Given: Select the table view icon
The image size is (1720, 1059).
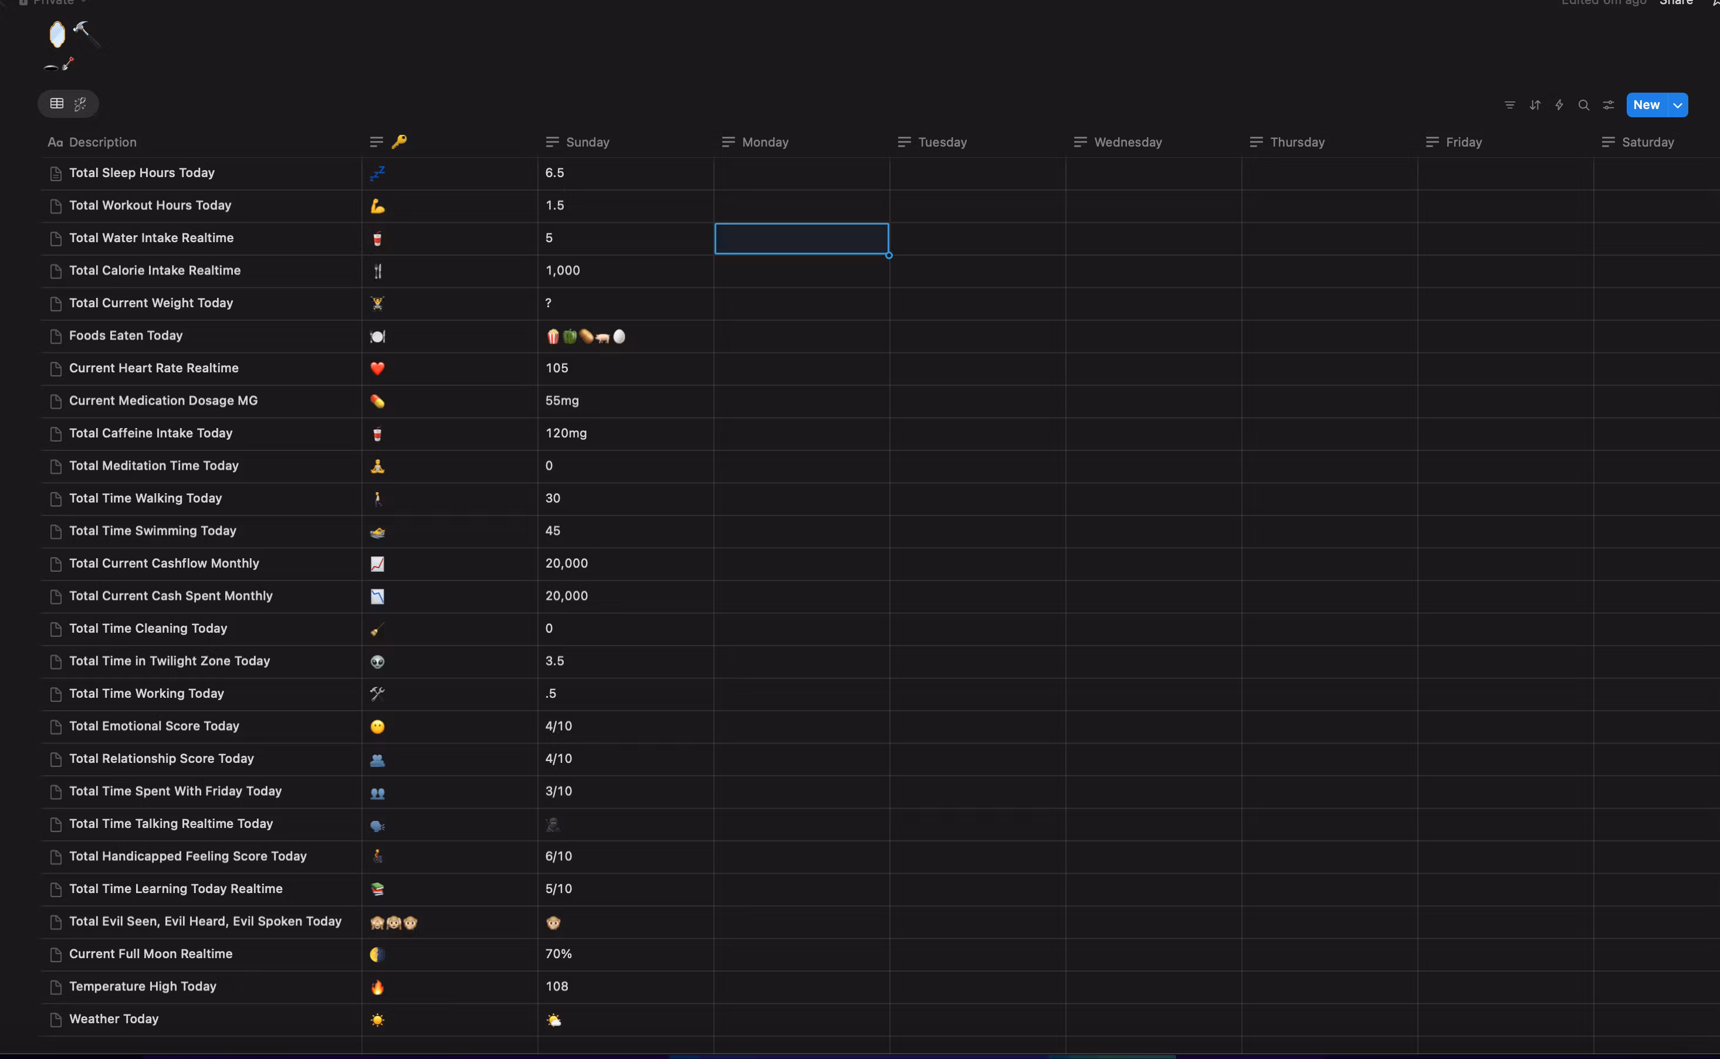Looking at the screenshot, I should coord(57,104).
